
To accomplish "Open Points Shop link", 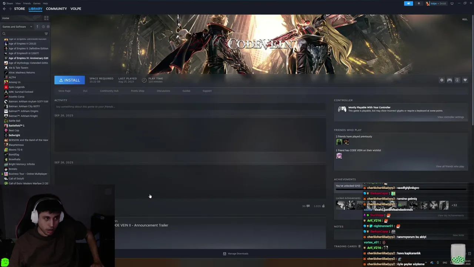I will pos(137,91).
